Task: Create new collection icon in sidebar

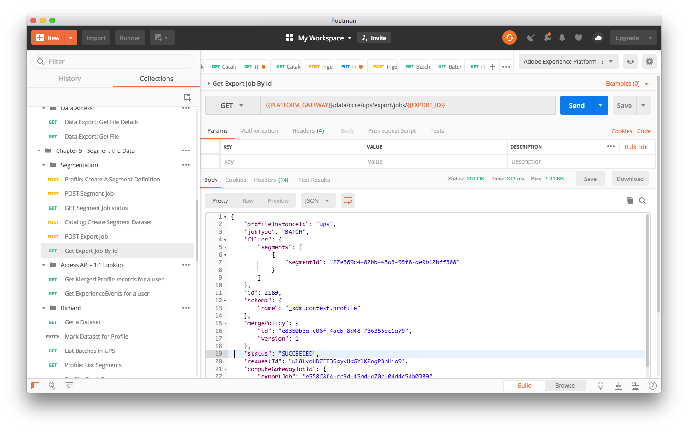Action: [x=187, y=97]
